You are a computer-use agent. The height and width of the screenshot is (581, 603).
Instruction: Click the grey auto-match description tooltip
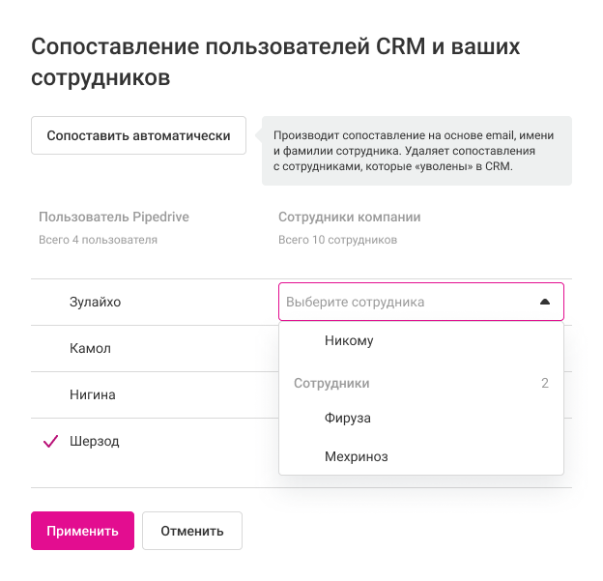(x=416, y=151)
